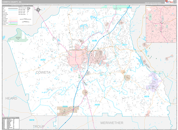Image resolution: width=178 pixels, height=130 pixels.
Task: Click the pink rectangular Newnan city area
Action: point(76,57)
